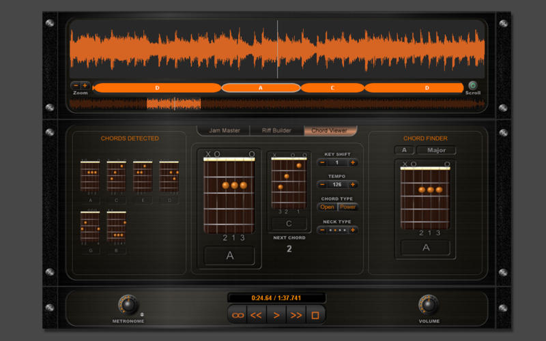Increase Key Shift with plus

point(353,162)
